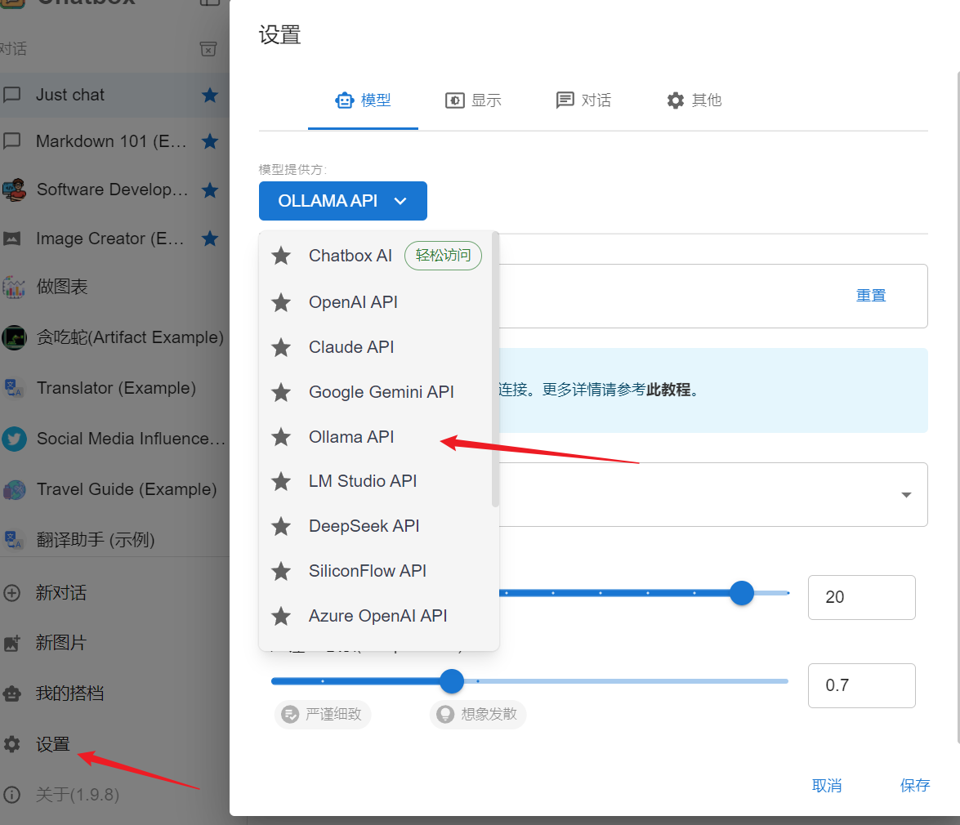Click the provider list scrollbar
This screenshot has width=960, height=825.
coord(495,369)
